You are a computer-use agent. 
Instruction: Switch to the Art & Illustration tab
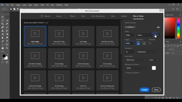pyautogui.click(x=98, y=16)
